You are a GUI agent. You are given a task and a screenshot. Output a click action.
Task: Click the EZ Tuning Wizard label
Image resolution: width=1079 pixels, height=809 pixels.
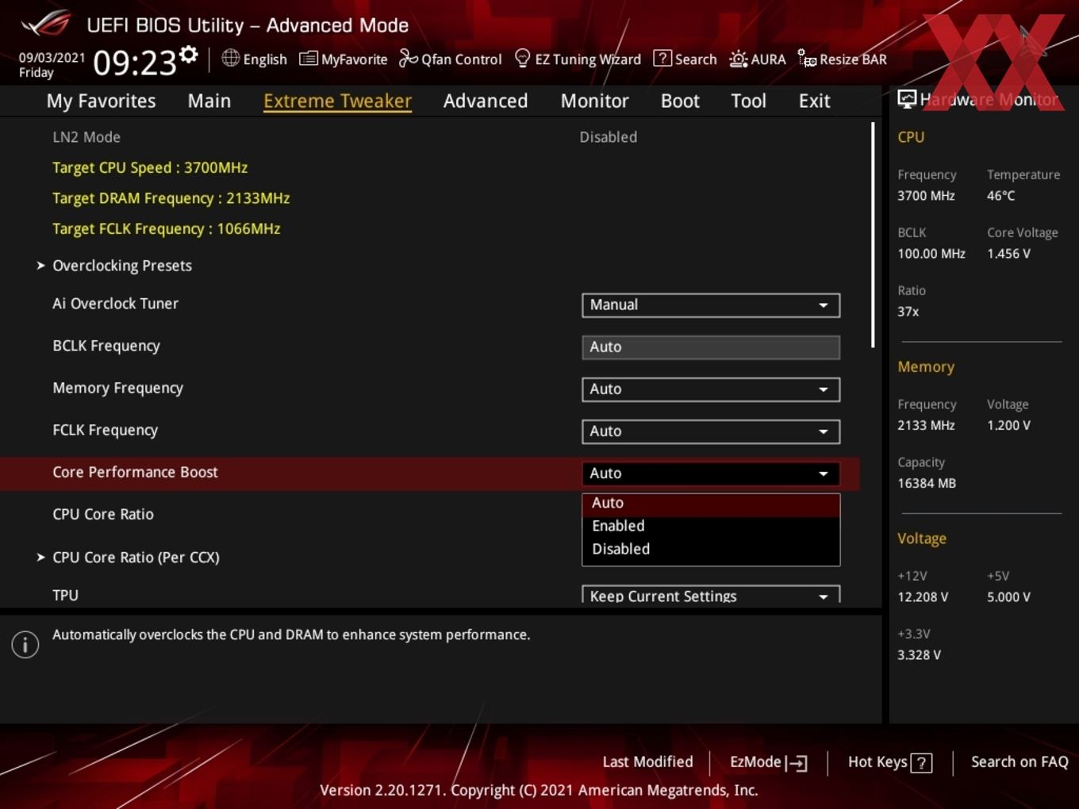(x=588, y=59)
